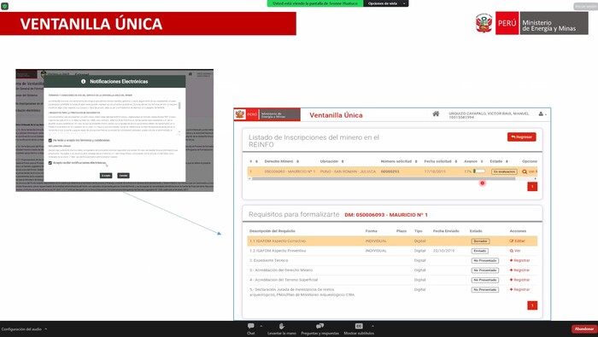Viewport: 598px width, 337px height.
Task: Click page 1 button under REINFO listing
Action: click(532, 187)
